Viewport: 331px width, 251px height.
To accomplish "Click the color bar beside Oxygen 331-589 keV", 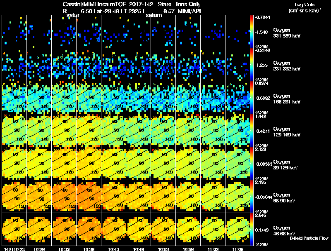I will pos(252,32).
